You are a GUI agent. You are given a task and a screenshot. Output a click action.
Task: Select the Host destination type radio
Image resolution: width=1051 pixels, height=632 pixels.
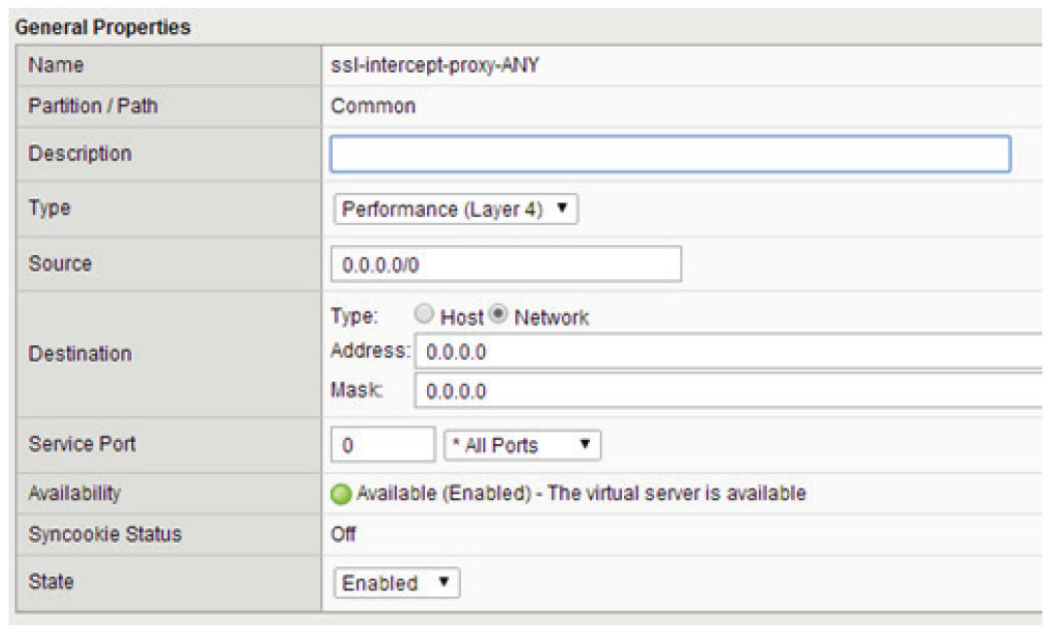tap(424, 313)
